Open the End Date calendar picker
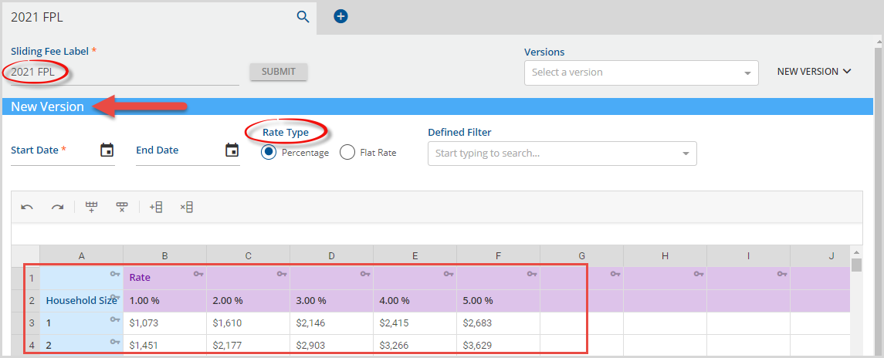 232,150
